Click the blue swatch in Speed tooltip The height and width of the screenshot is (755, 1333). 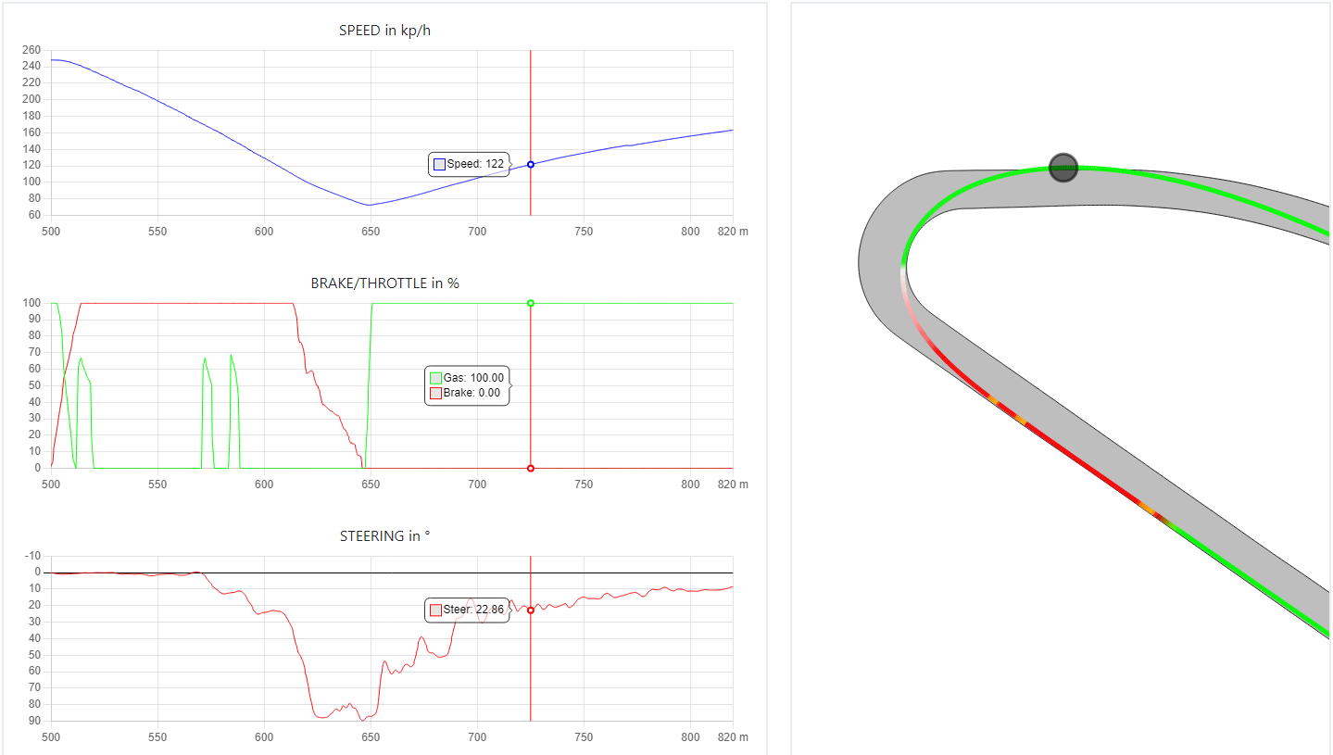[439, 164]
